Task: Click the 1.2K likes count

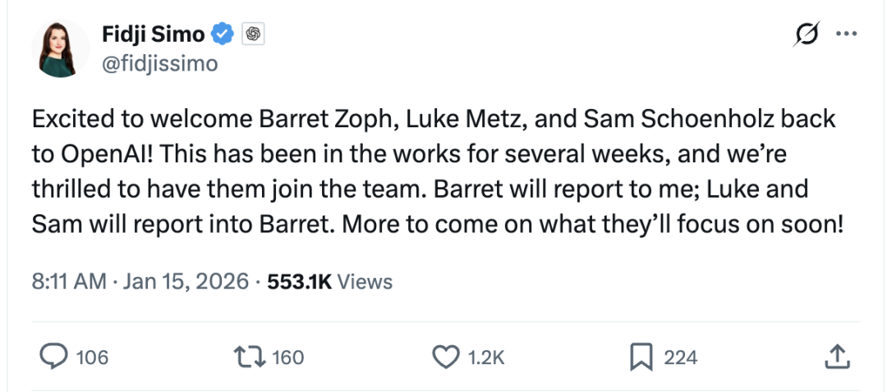Action: (485, 358)
